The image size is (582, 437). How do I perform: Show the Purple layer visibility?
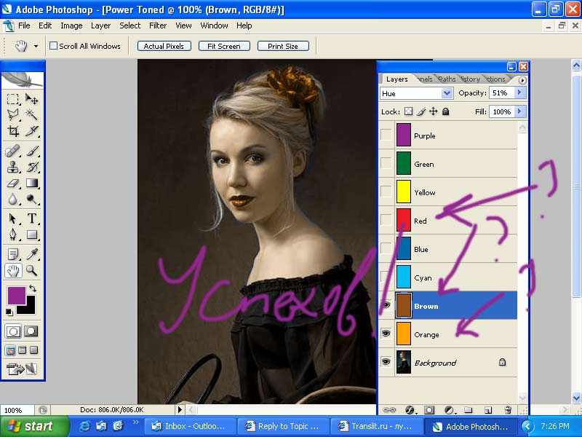[x=386, y=135]
